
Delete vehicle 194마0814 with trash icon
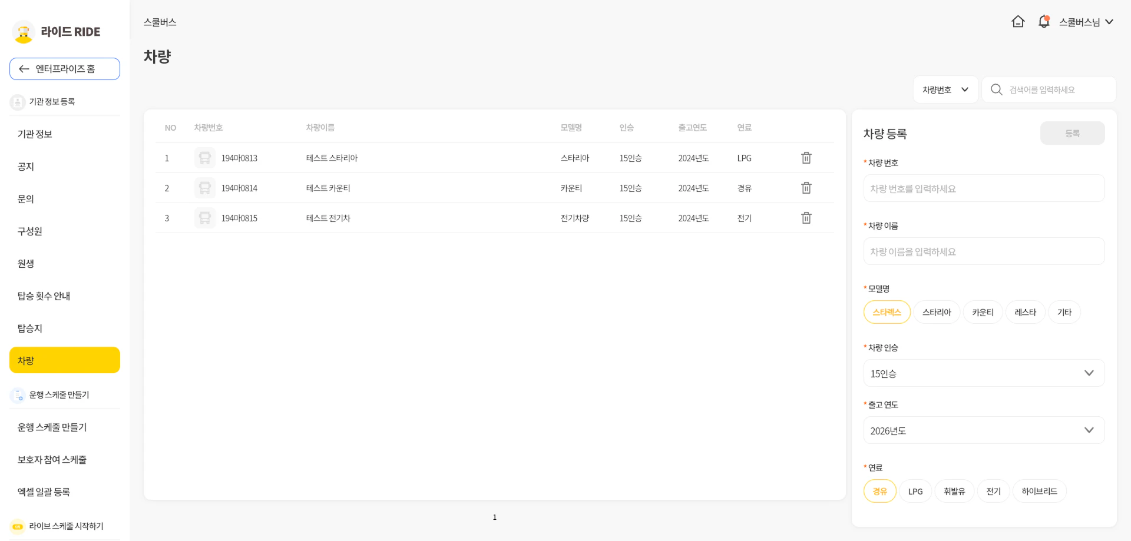[x=806, y=188]
